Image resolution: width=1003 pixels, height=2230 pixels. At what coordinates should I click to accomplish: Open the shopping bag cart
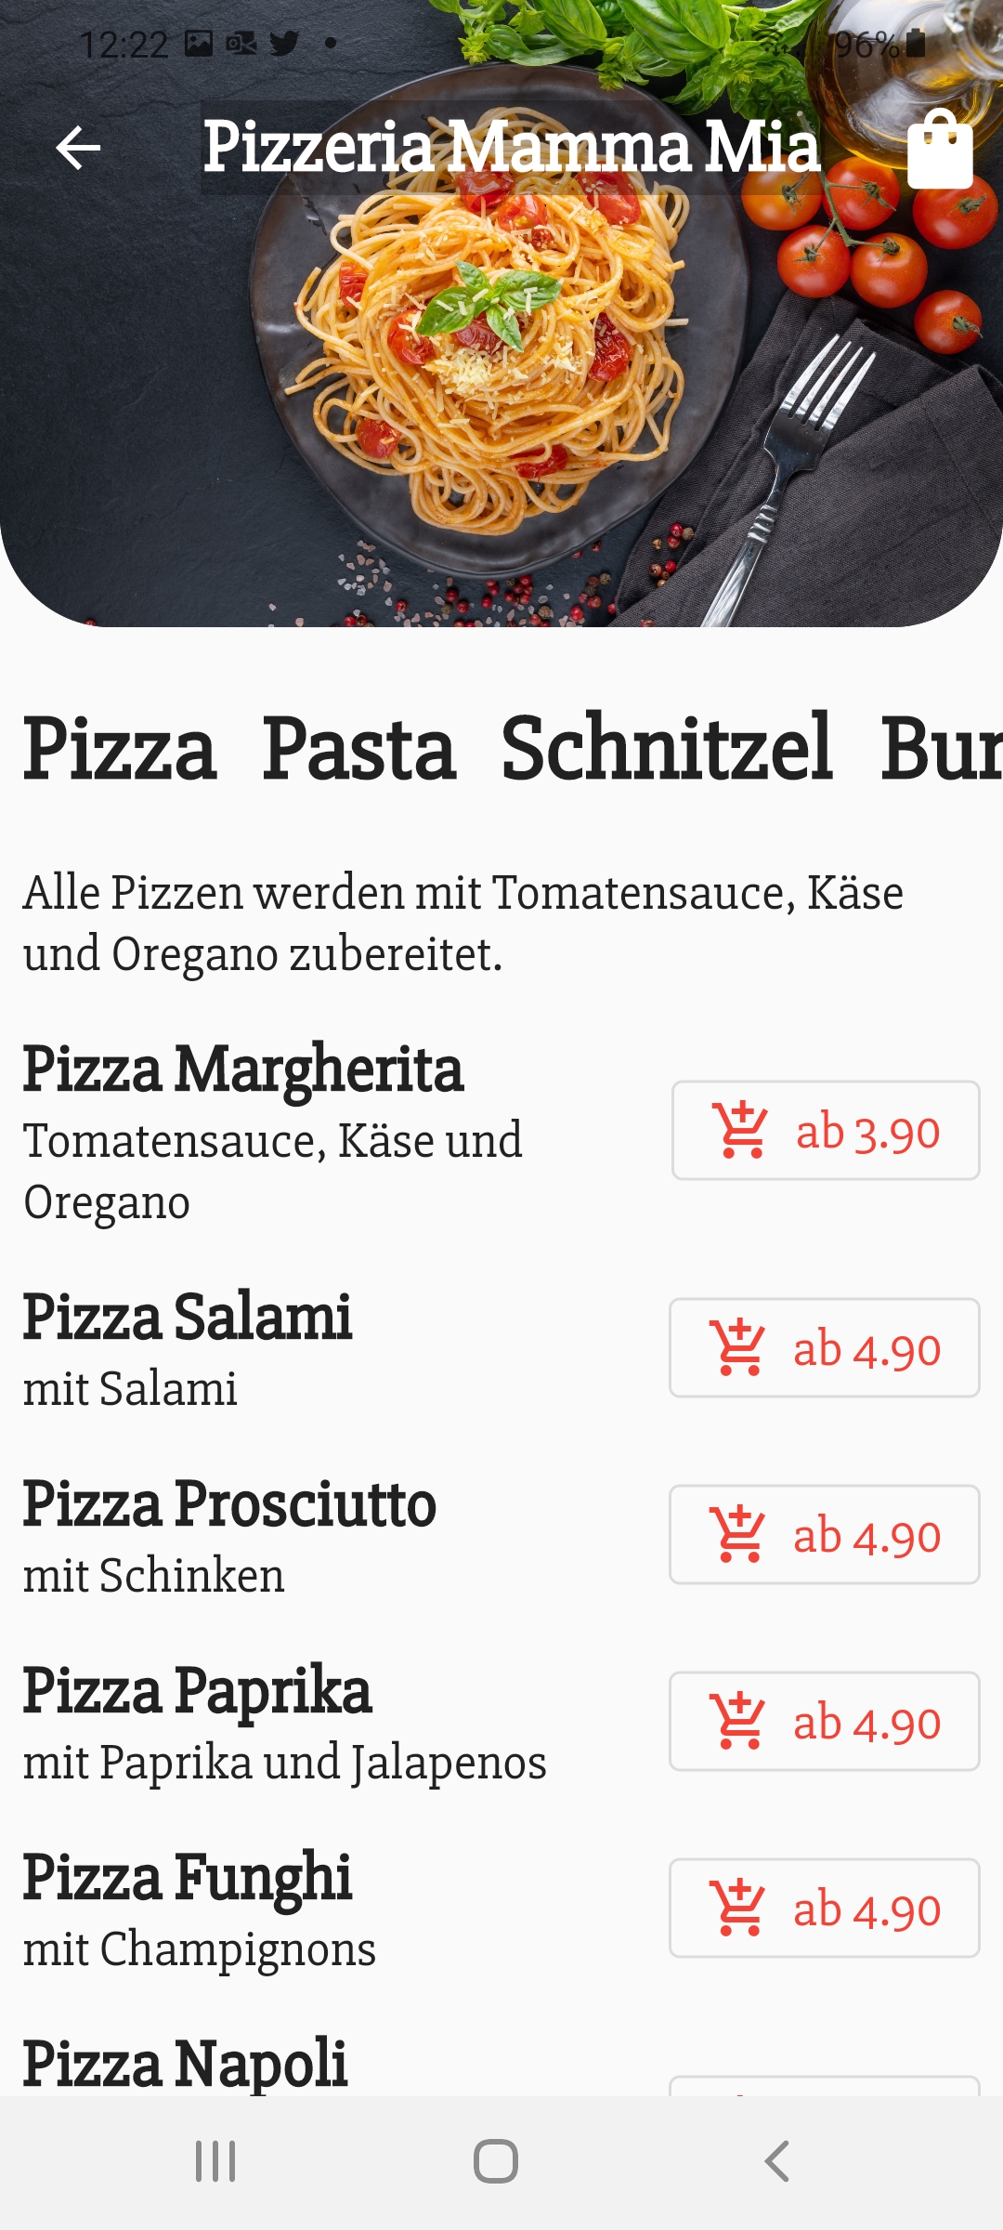[x=939, y=150]
